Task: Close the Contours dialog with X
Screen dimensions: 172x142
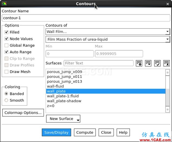Action: click(x=168, y=4)
